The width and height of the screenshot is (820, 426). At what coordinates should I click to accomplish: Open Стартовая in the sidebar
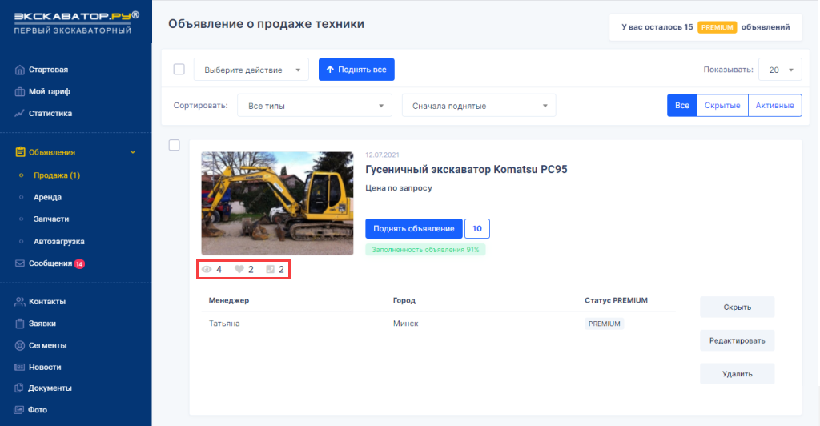coord(48,70)
